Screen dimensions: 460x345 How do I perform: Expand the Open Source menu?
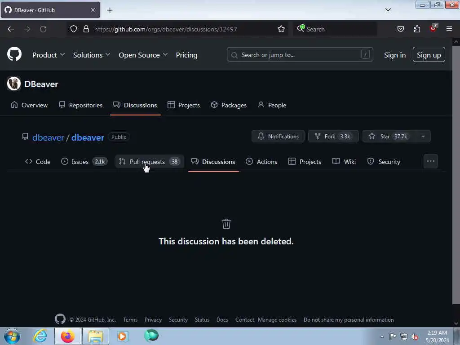[x=143, y=55]
